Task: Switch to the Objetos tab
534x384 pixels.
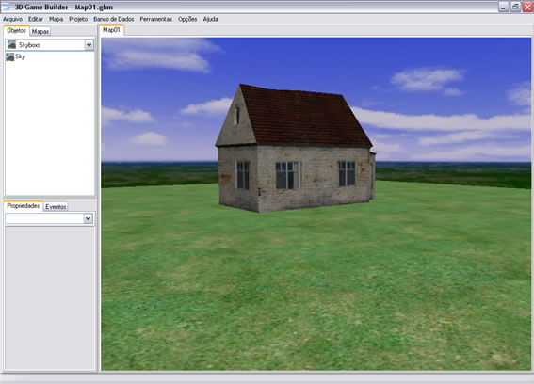Action: [x=16, y=31]
